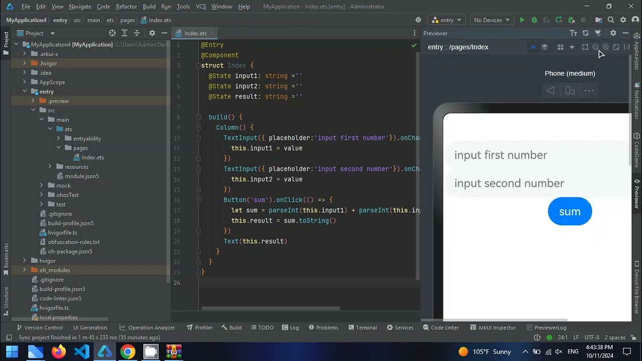The width and height of the screenshot is (642, 361).
Task: Open Chrome from the Windows taskbar
Action: point(128,351)
